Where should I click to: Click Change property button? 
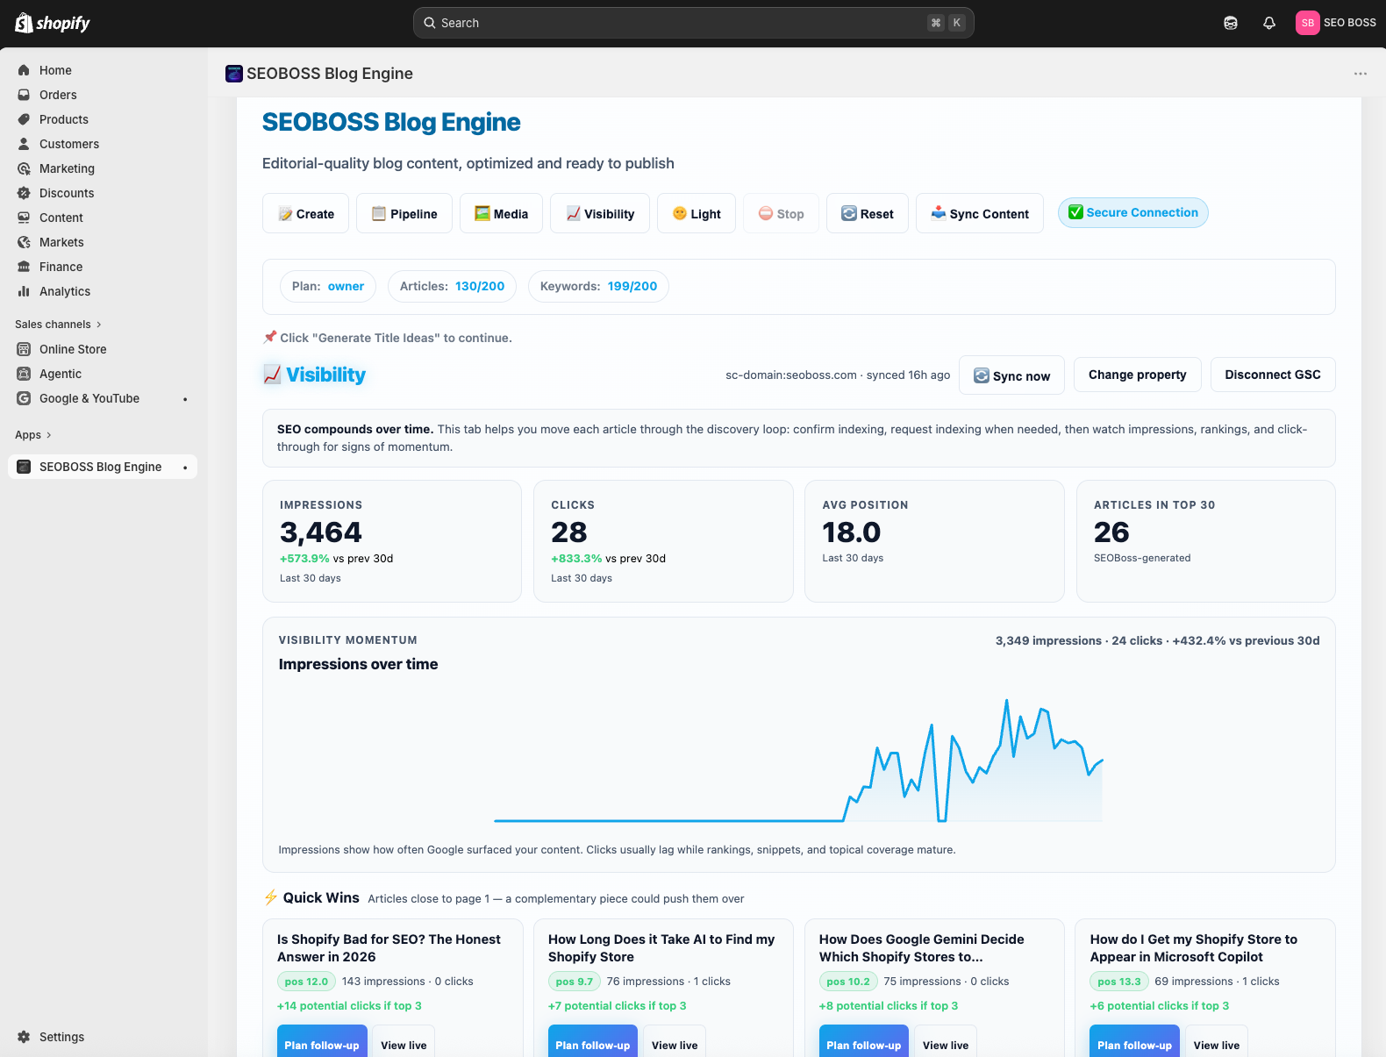1138,375
